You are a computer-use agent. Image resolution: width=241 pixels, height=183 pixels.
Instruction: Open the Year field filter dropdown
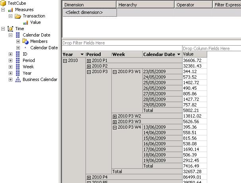[82, 54]
